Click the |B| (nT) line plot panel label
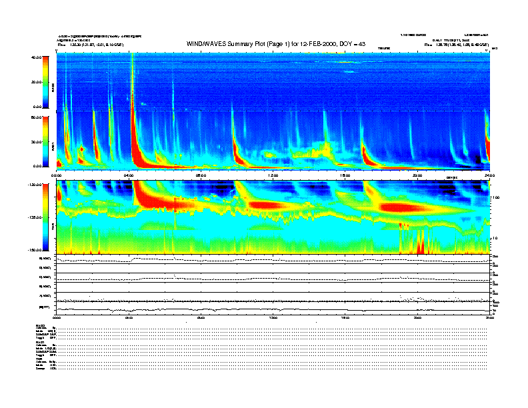Image resolution: width=528 pixels, height=408 pixels. 44,307
